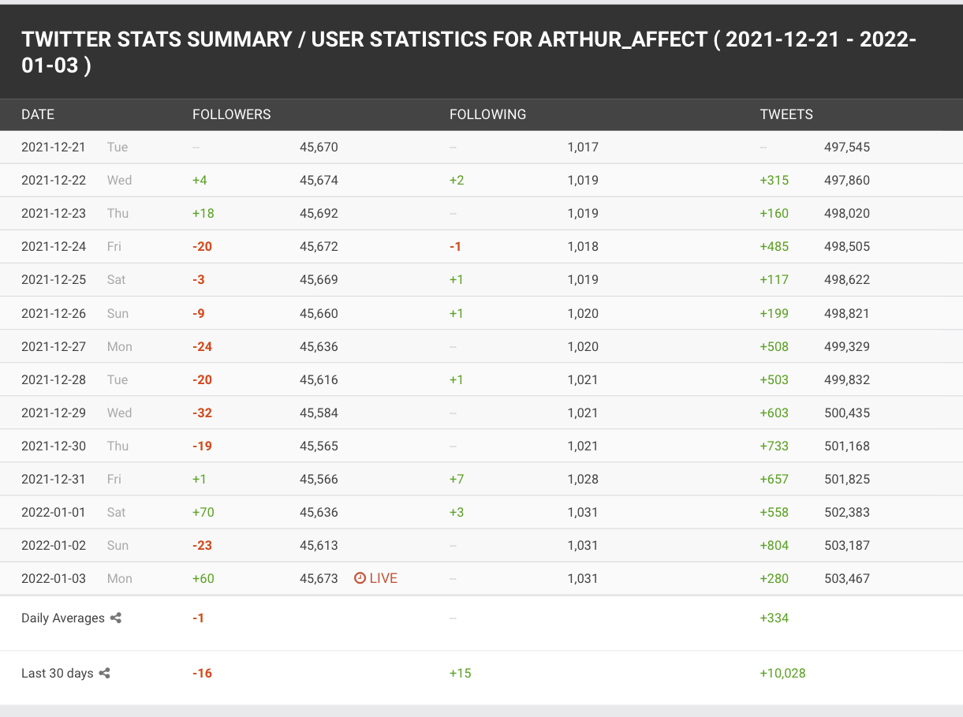Click follower change -23

(203, 545)
